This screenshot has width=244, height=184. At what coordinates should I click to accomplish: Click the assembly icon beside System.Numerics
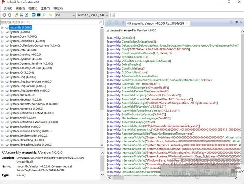click(7, 109)
